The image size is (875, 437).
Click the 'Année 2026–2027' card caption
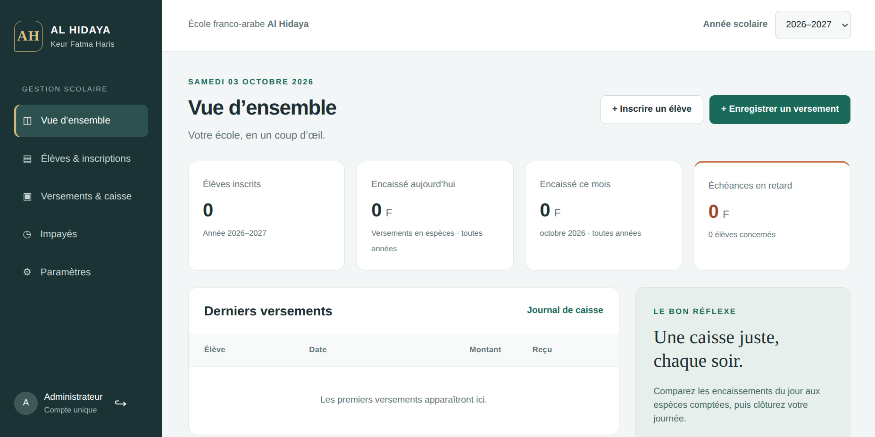[x=234, y=233]
